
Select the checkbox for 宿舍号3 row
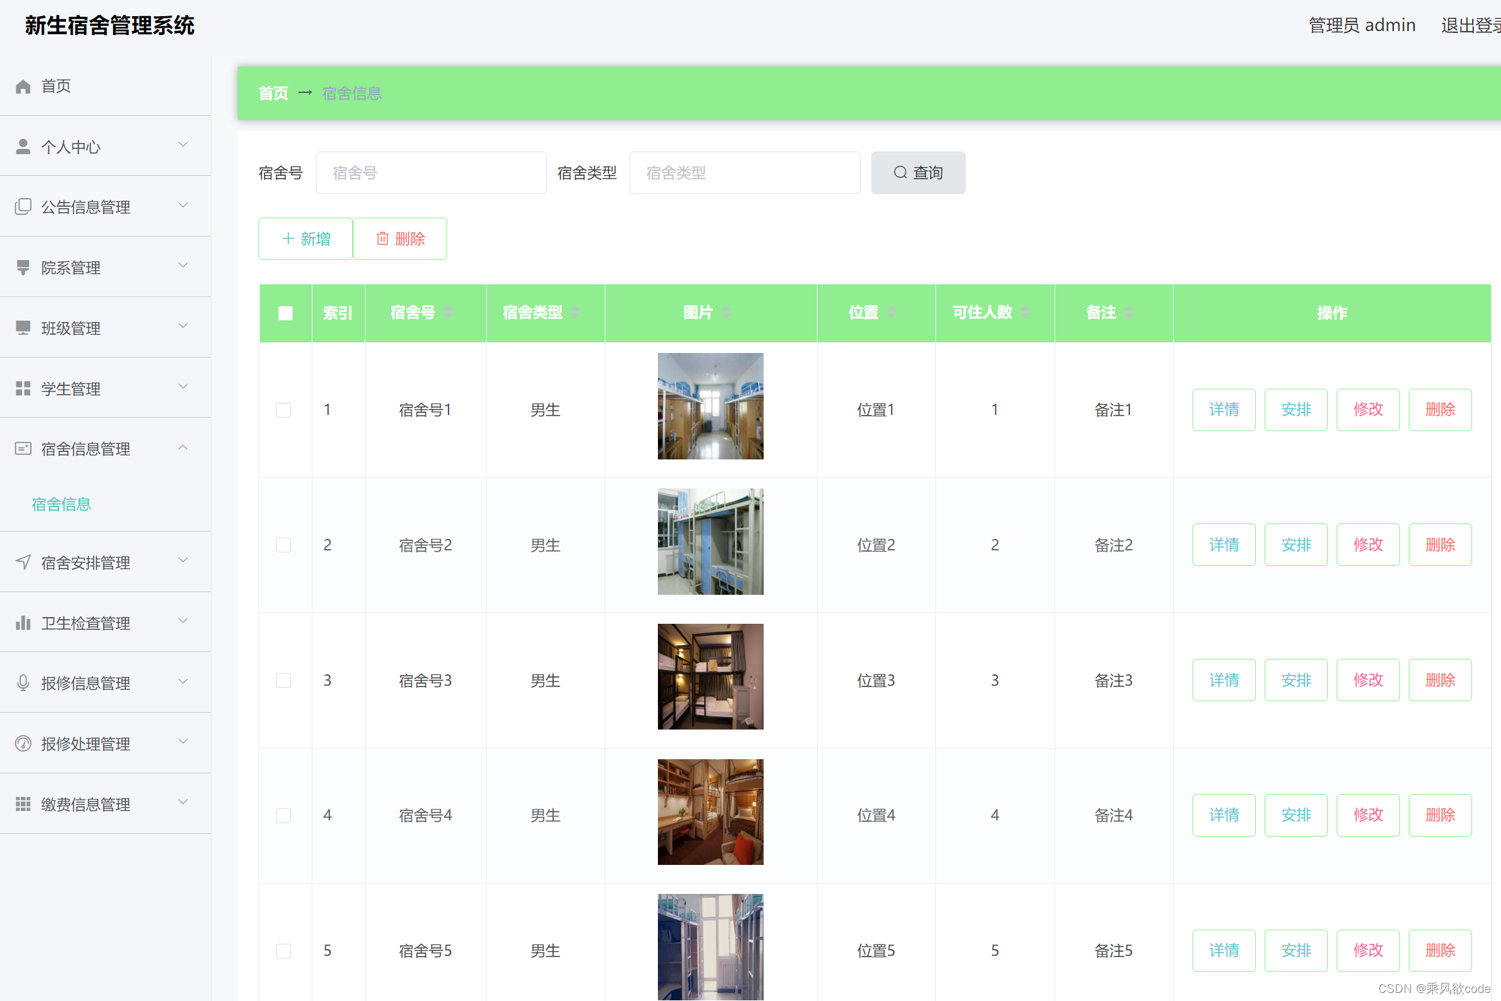[283, 680]
